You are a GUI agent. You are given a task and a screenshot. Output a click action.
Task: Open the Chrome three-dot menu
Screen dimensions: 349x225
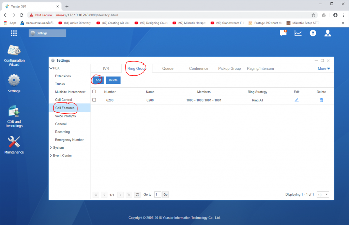coord(344,15)
